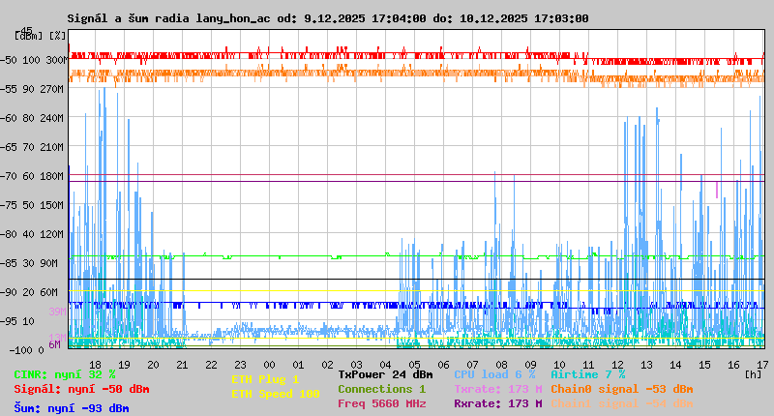Click hour '06' on the time axis

click(443, 365)
